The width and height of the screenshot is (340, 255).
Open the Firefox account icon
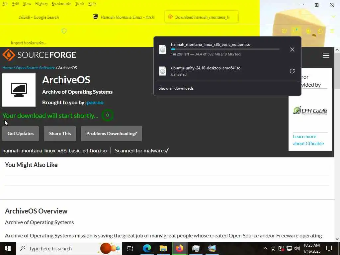308,31
